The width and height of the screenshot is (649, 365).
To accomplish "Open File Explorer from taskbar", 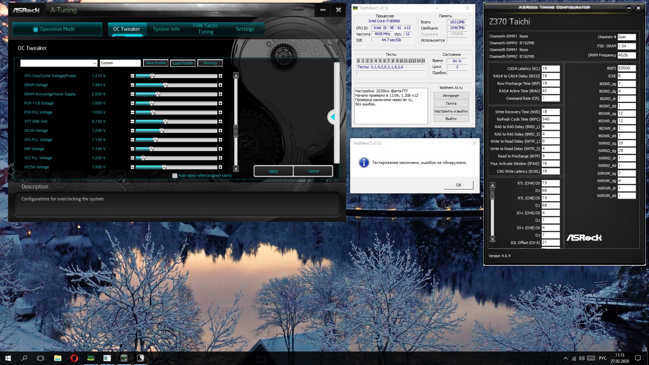I will (57, 358).
